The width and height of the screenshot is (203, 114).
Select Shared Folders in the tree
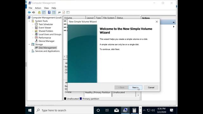(46, 31)
